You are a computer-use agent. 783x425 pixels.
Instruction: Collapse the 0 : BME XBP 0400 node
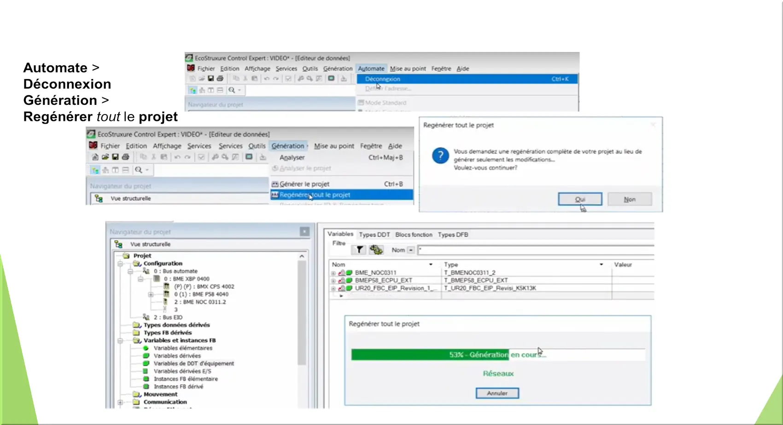pyautogui.click(x=140, y=279)
